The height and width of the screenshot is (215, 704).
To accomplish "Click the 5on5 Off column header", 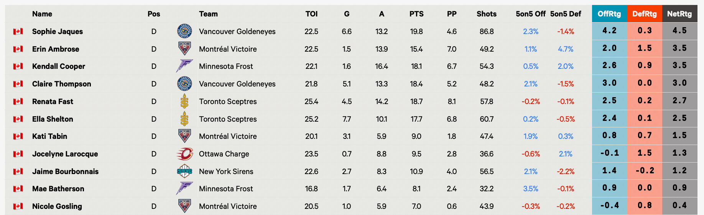I will pyautogui.click(x=530, y=14).
